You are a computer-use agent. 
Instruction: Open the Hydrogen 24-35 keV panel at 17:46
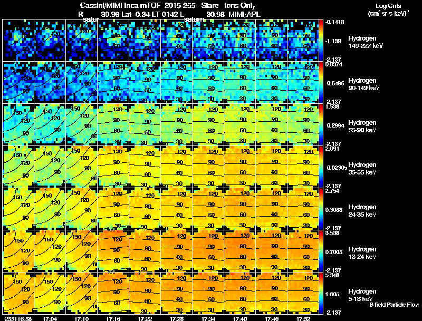pos(272,209)
